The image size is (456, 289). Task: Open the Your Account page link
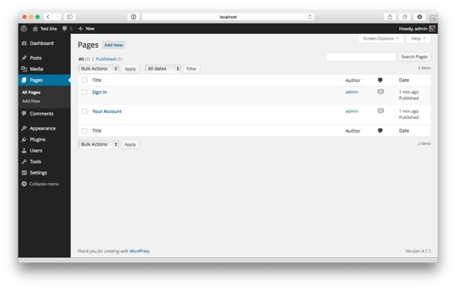pyautogui.click(x=106, y=112)
